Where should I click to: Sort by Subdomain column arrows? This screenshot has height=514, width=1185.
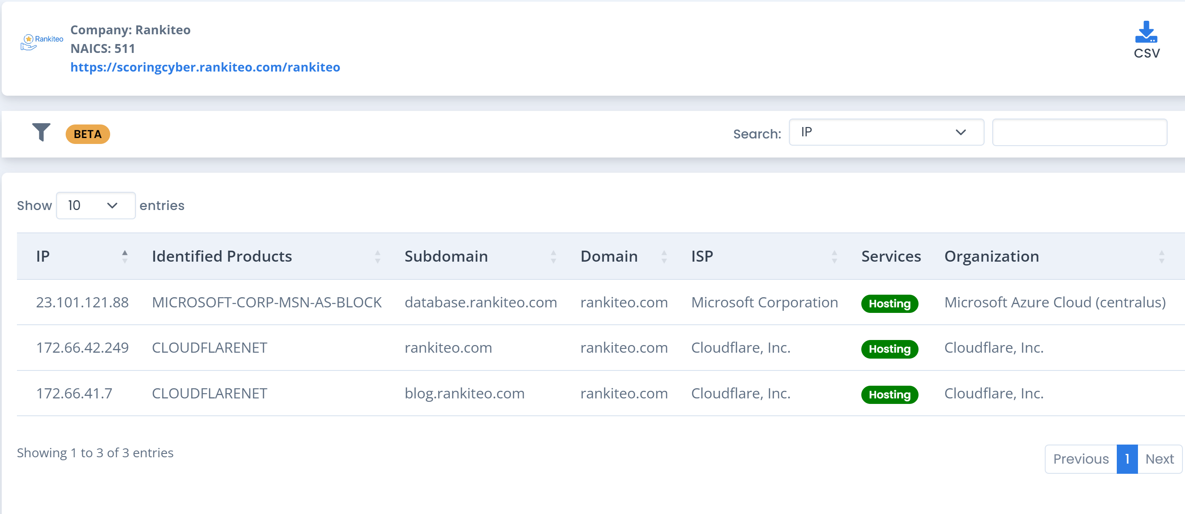(553, 257)
